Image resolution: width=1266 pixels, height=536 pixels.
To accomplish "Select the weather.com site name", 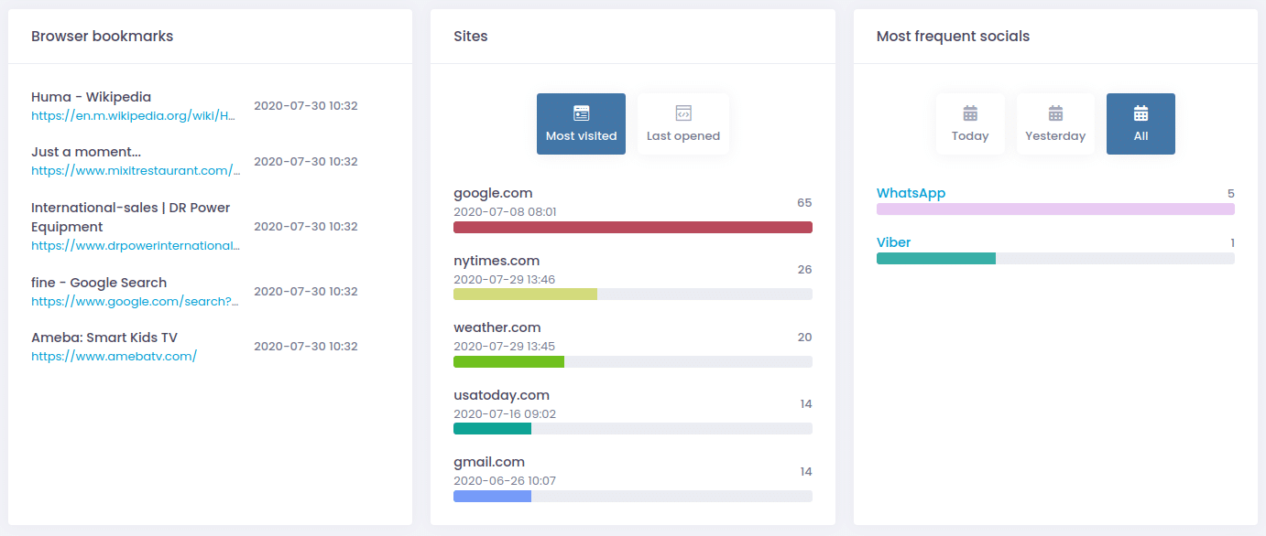I will pos(497,327).
